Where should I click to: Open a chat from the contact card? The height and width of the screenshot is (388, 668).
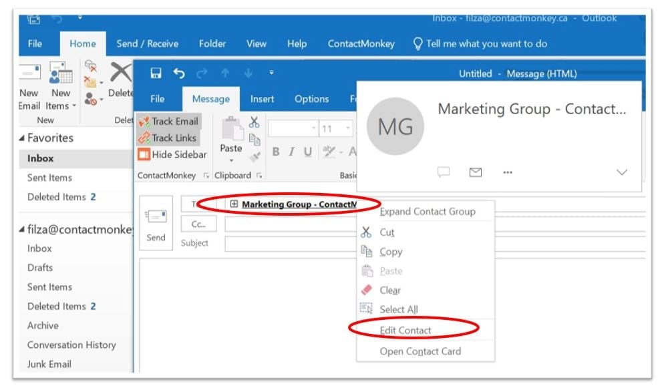pyautogui.click(x=445, y=172)
